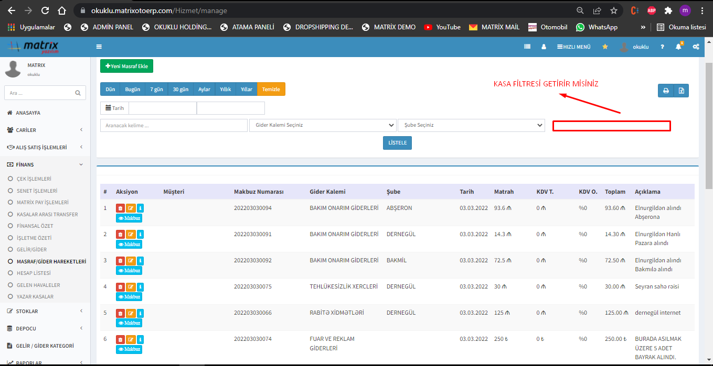Open the Şube Seçiniz dropdown
Image resolution: width=713 pixels, height=366 pixels.
pyautogui.click(x=471, y=125)
